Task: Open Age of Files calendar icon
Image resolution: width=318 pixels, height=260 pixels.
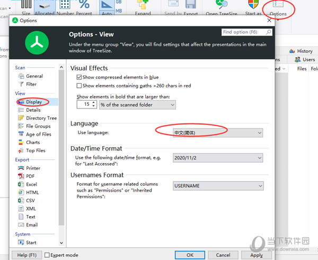Action: click(x=21, y=134)
